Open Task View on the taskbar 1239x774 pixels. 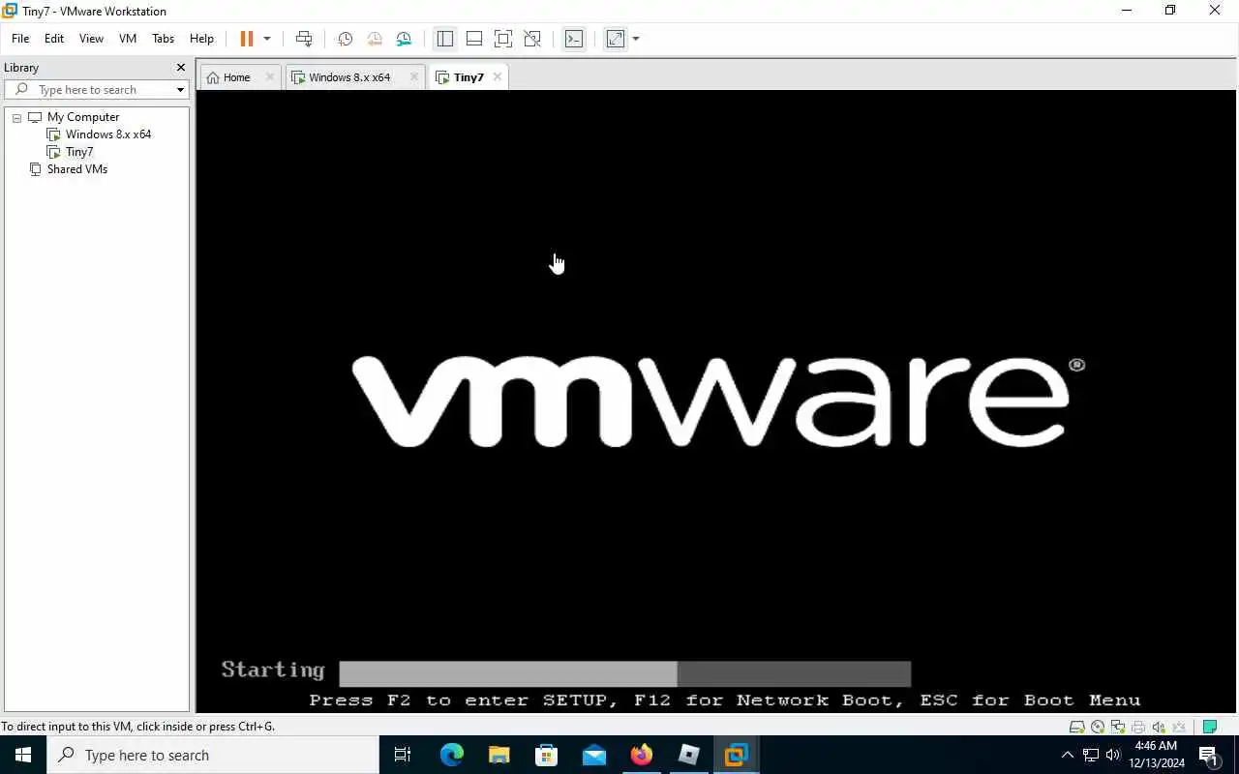point(403,755)
